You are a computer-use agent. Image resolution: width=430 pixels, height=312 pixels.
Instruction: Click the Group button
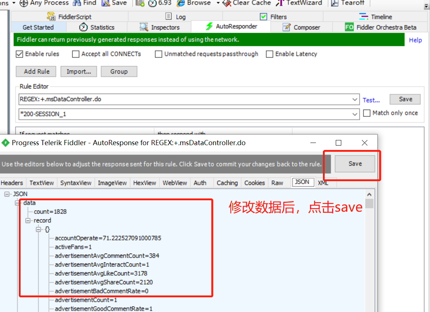119,71
